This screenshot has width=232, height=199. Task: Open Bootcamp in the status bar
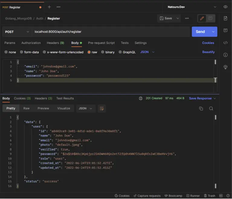coord(173,196)
